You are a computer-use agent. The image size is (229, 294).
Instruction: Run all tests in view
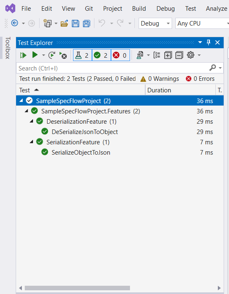pyautogui.click(x=23, y=55)
